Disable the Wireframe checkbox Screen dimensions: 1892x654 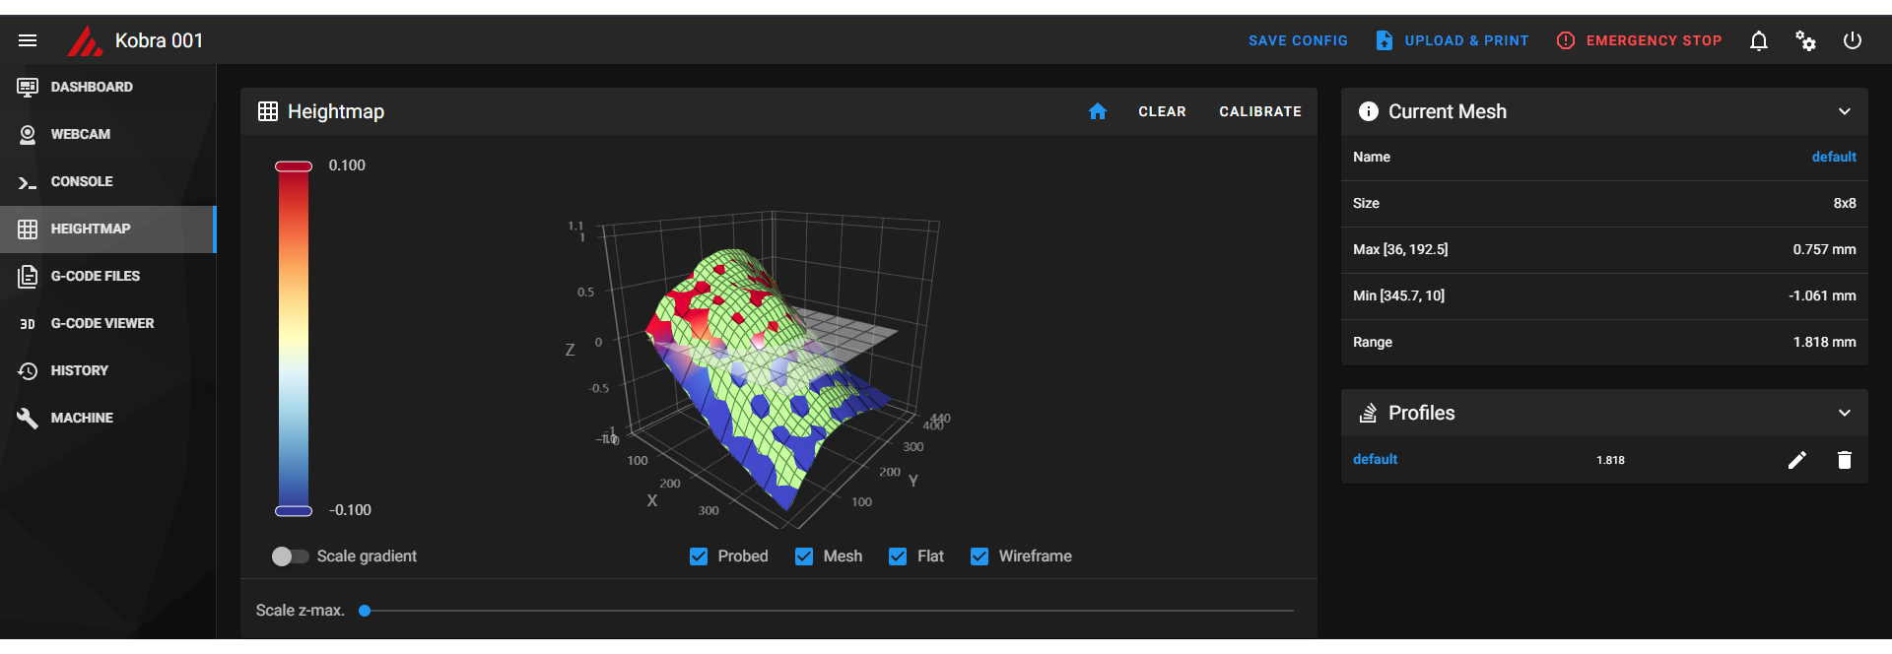(x=980, y=556)
